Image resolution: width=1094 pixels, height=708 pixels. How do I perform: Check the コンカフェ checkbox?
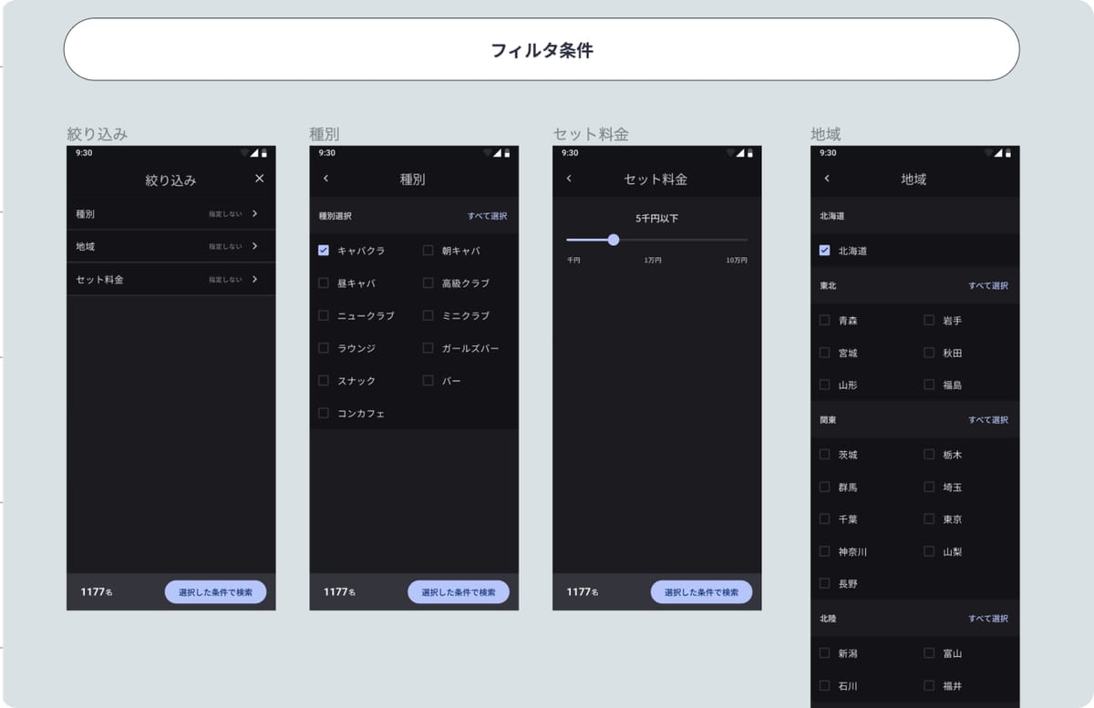pyautogui.click(x=324, y=414)
